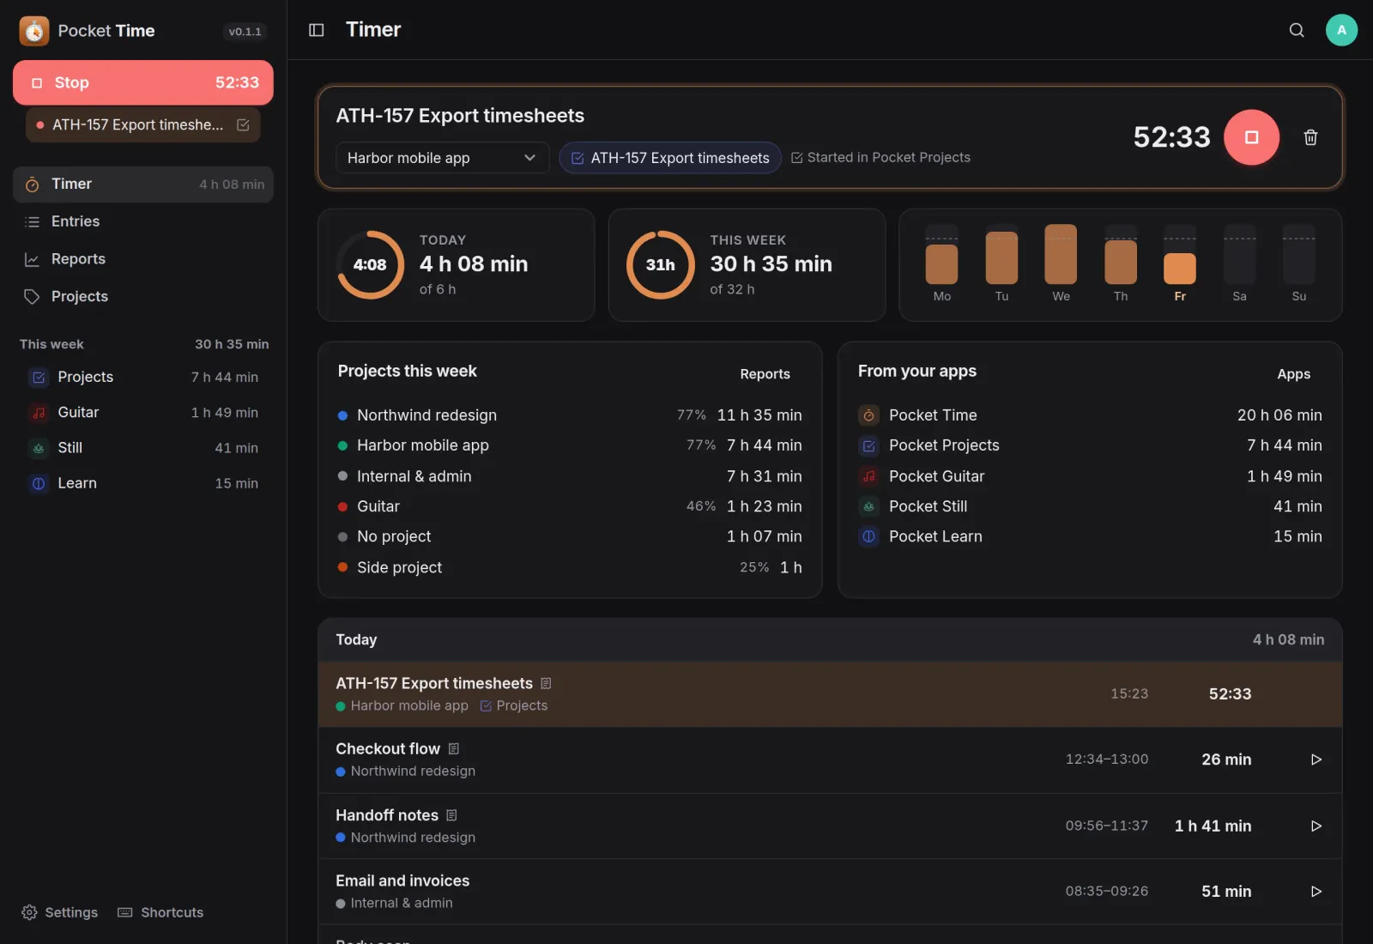Open the note icon beside Checkout flow

click(454, 749)
